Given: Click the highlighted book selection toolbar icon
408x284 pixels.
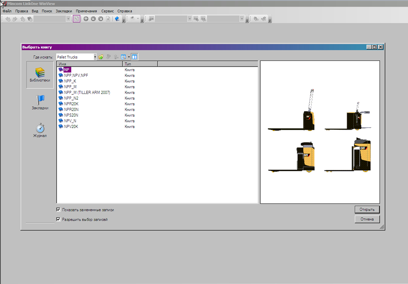Looking at the screenshot, I should point(77,19).
